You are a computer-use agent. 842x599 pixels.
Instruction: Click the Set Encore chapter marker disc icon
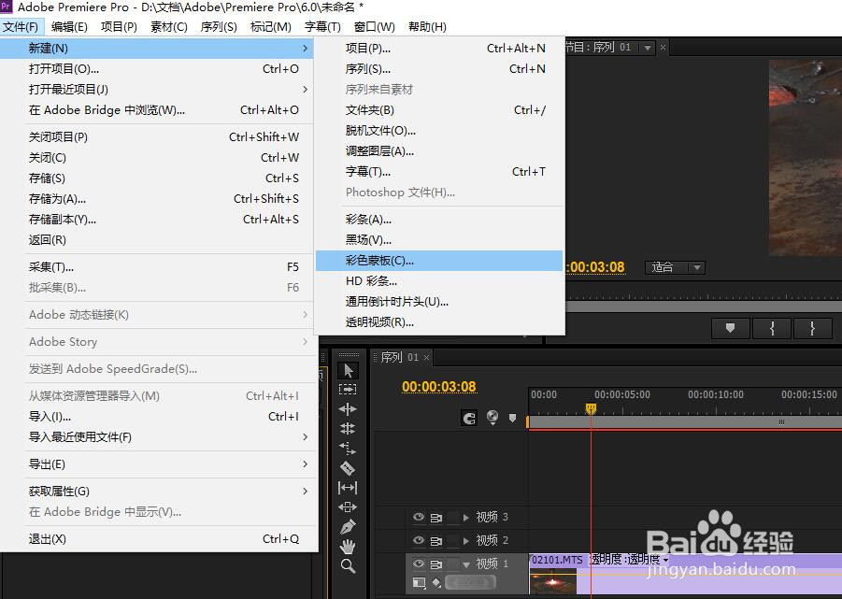coord(492,417)
